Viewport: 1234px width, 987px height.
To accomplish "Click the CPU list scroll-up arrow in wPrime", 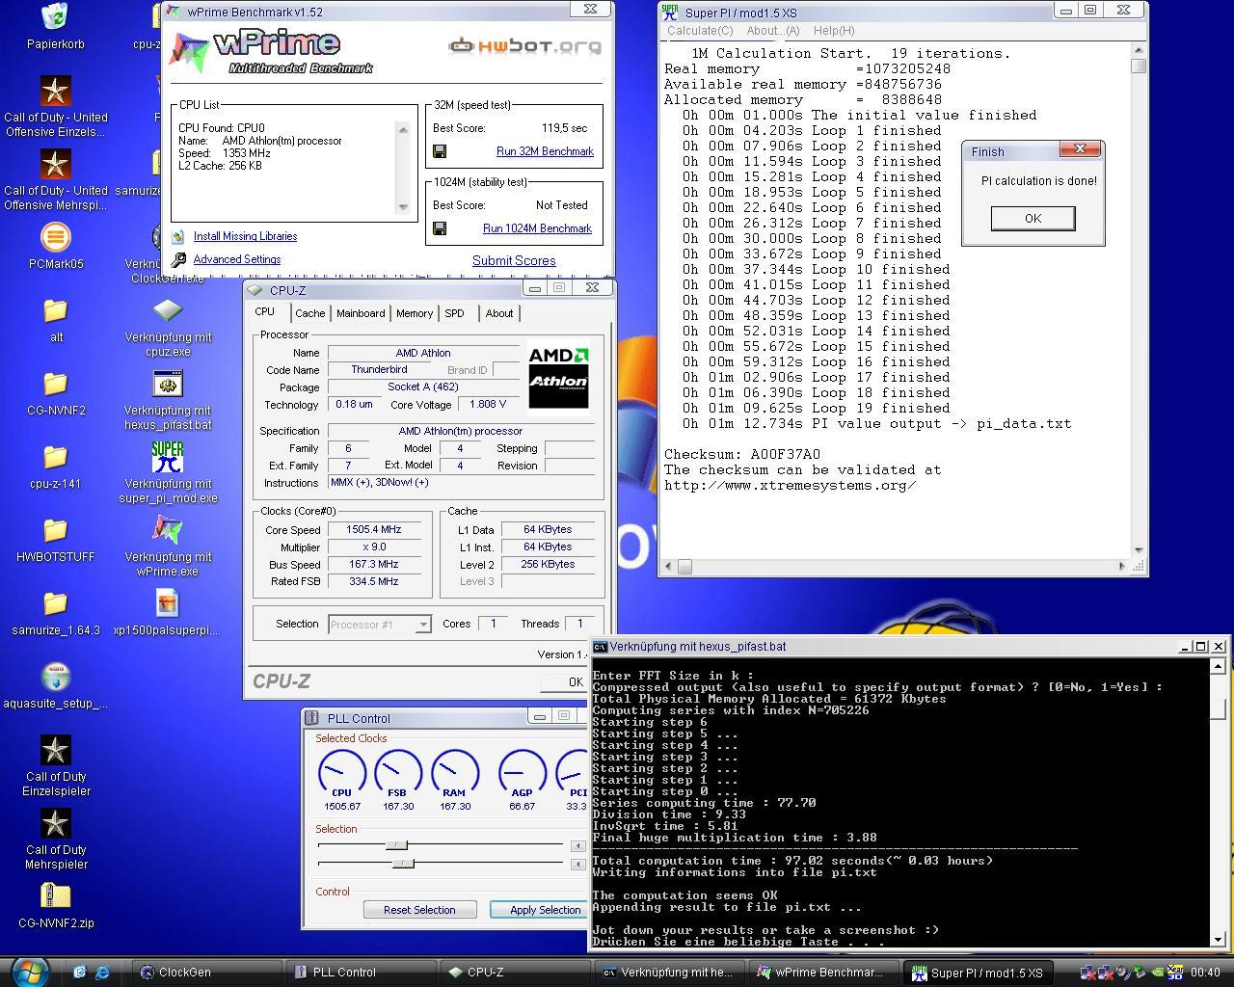I will click(x=403, y=129).
